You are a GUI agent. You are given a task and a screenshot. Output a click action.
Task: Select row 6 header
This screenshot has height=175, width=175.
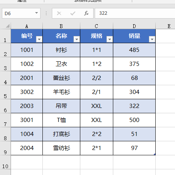(x=5, y=106)
